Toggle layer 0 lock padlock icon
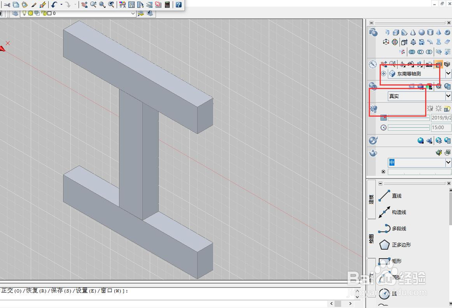Viewport: 452px width, 308px height. 43,13
